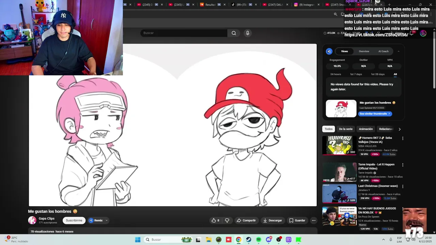Screen dimensions: 436x245
Task: Open Discord from the taskbar
Action: (269, 240)
